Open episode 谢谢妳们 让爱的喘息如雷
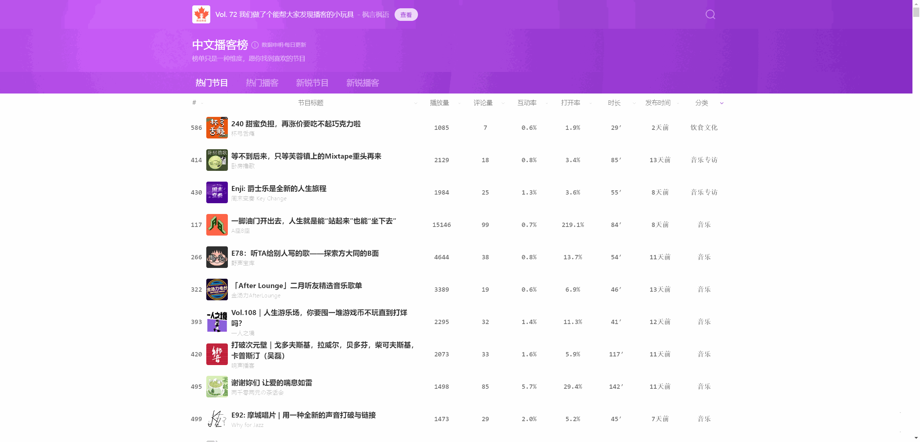 click(x=272, y=383)
